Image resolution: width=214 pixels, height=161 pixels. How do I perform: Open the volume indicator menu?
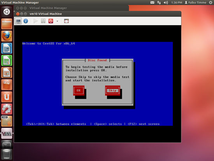pos(166,2)
